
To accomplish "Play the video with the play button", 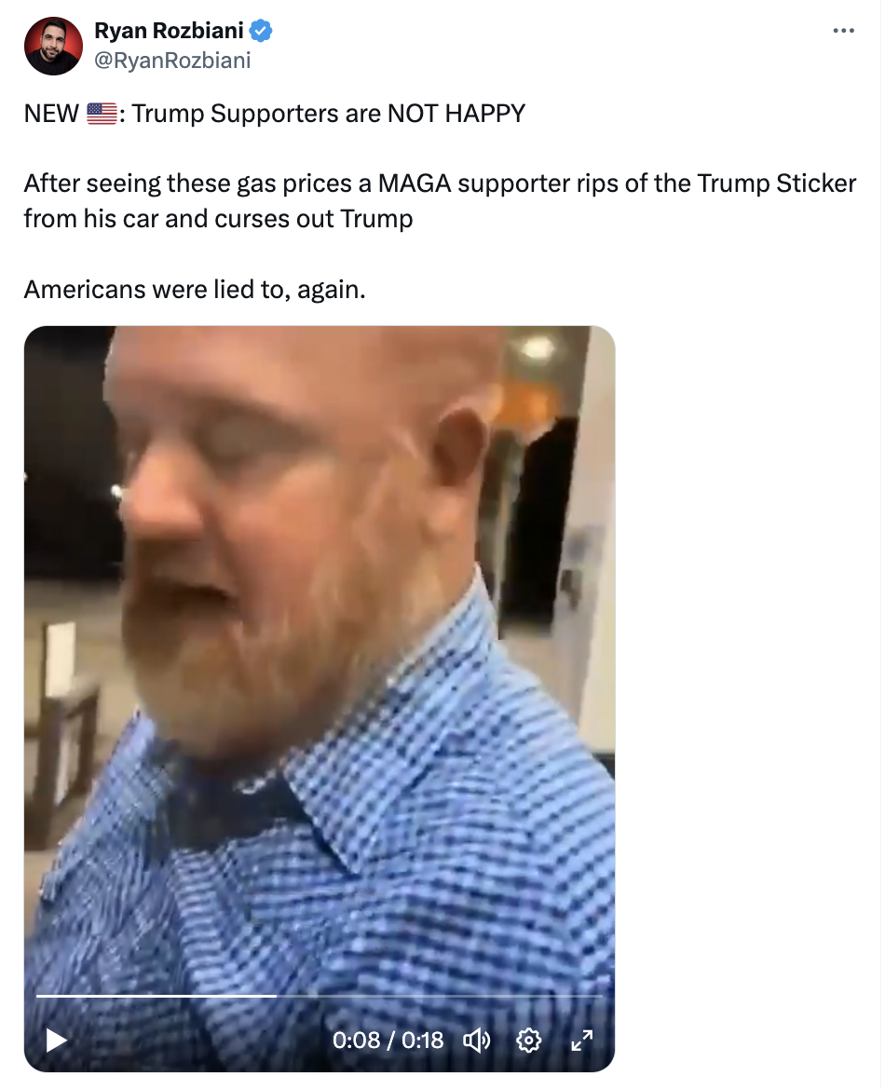I will pyautogui.click(x=56, y=1040).
